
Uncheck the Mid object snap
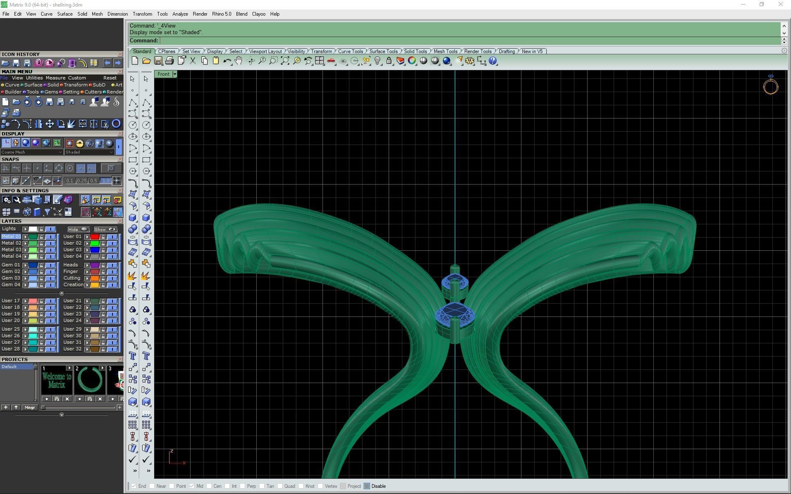192,486
